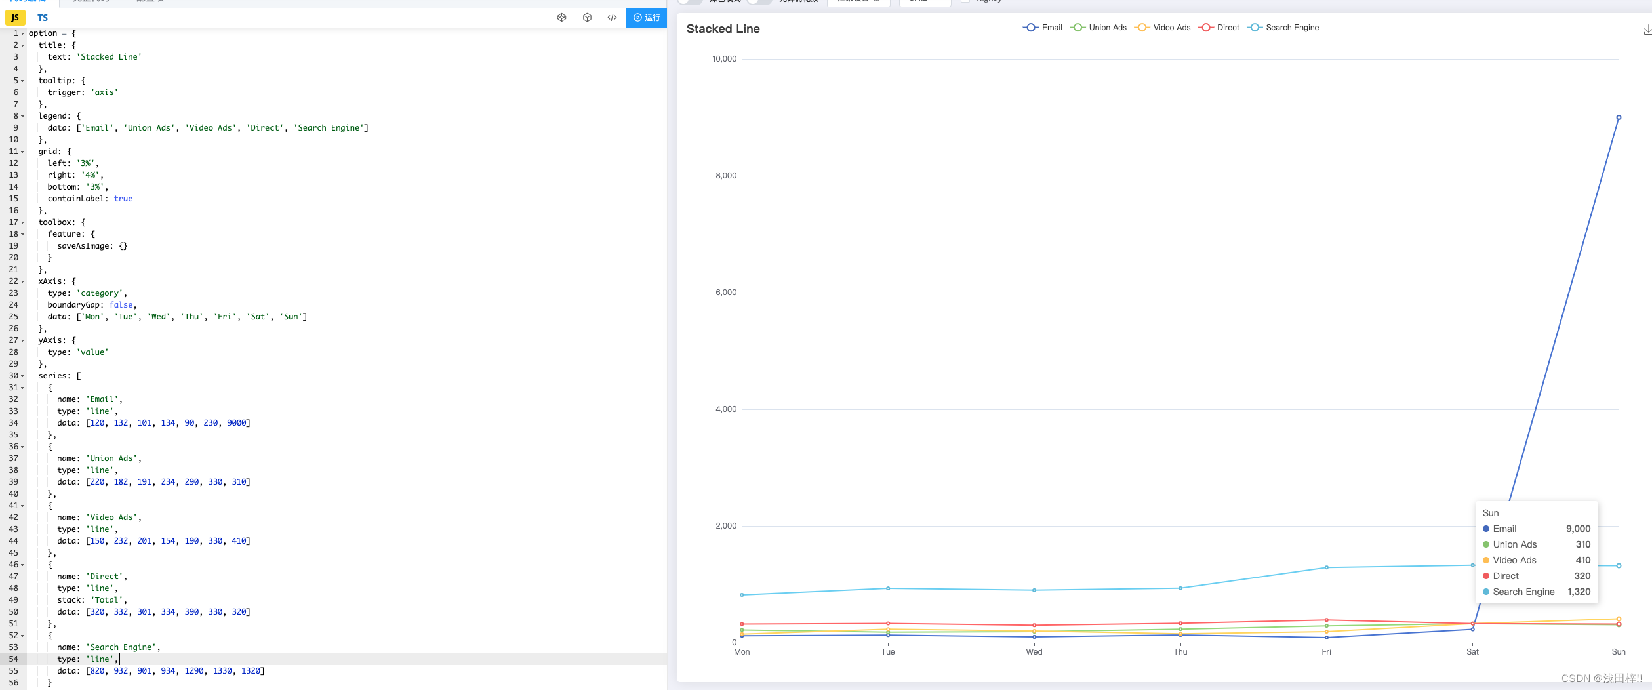Open the 编辑设置 settings dropdown with gear

858,2
